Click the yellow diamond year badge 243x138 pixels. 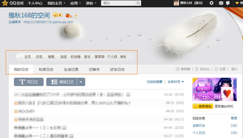(57, 15)
